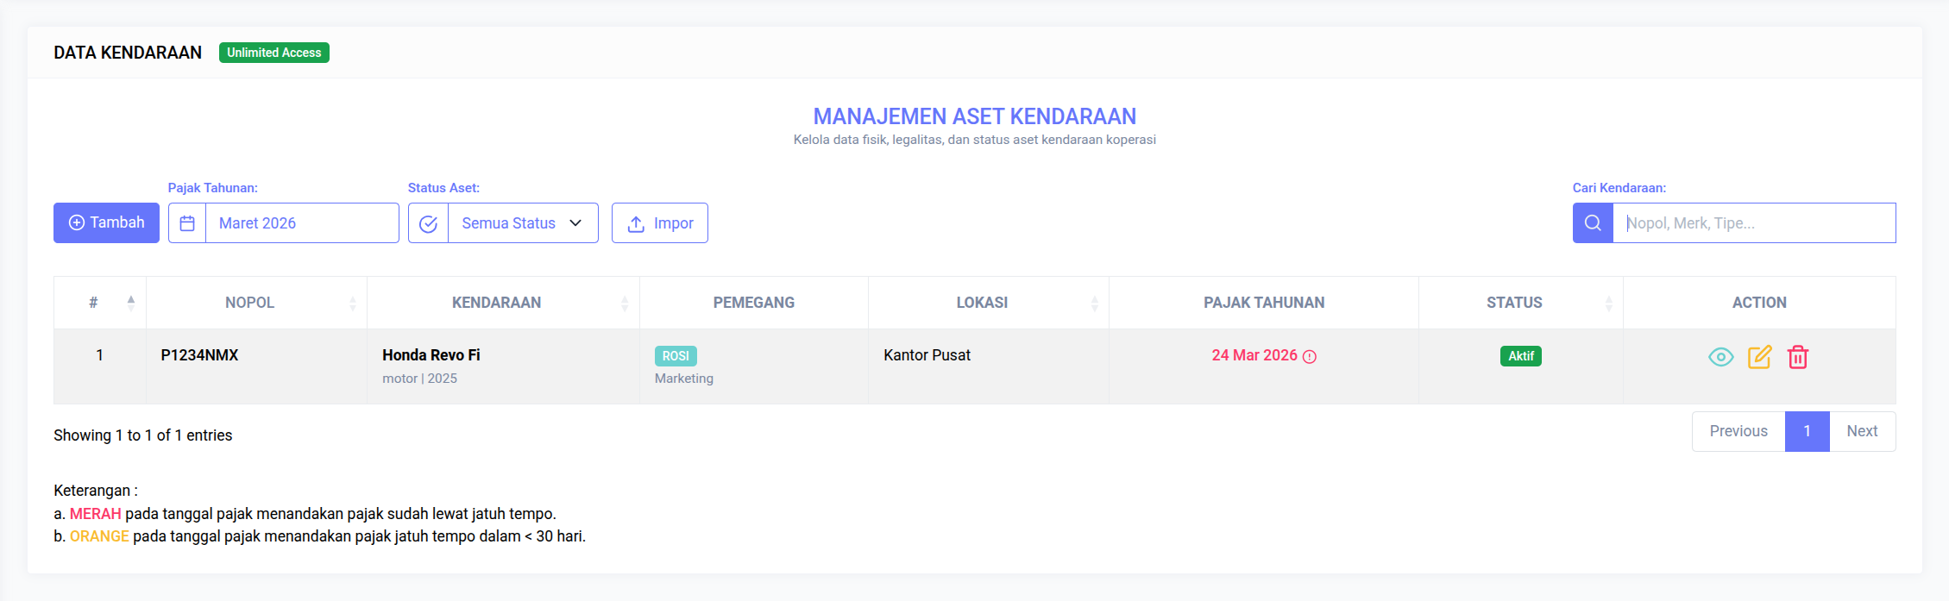Sort the table by NOPOL column
Screen dimensions: 1949x601
tap(250, 303)
